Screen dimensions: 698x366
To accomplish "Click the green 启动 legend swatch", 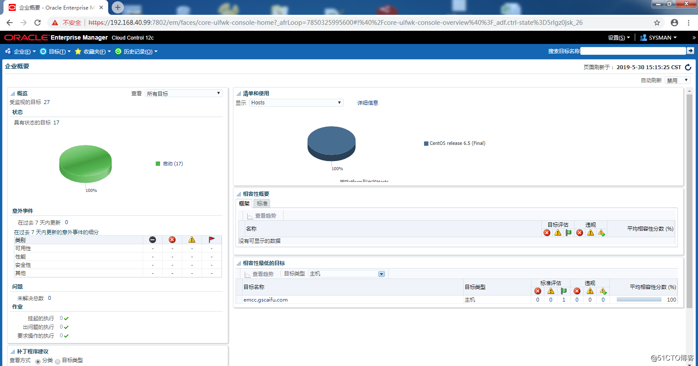I will 158,164.
